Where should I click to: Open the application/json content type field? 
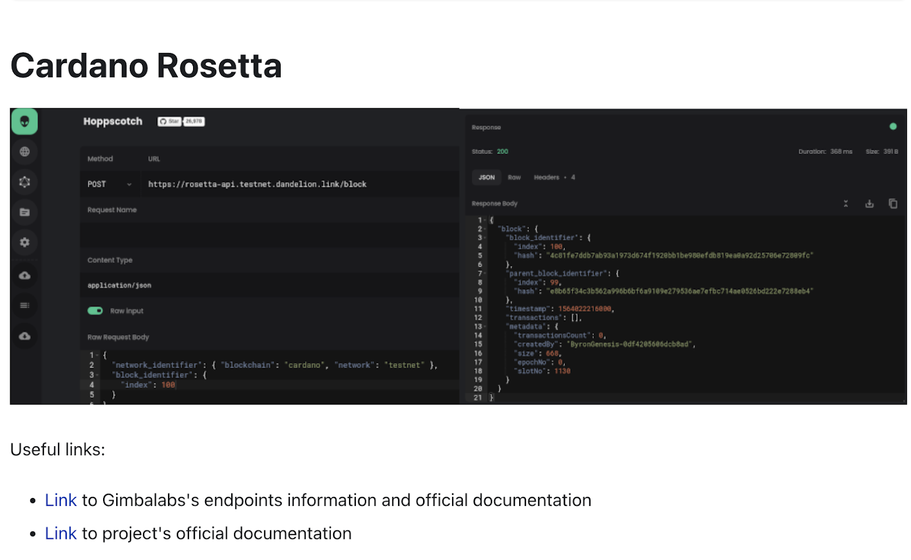(x=269, y=285)
